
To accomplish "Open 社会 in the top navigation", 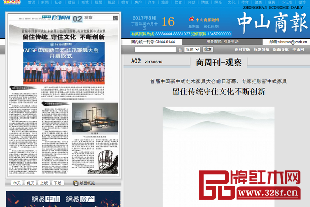I will tap(58, 2).
